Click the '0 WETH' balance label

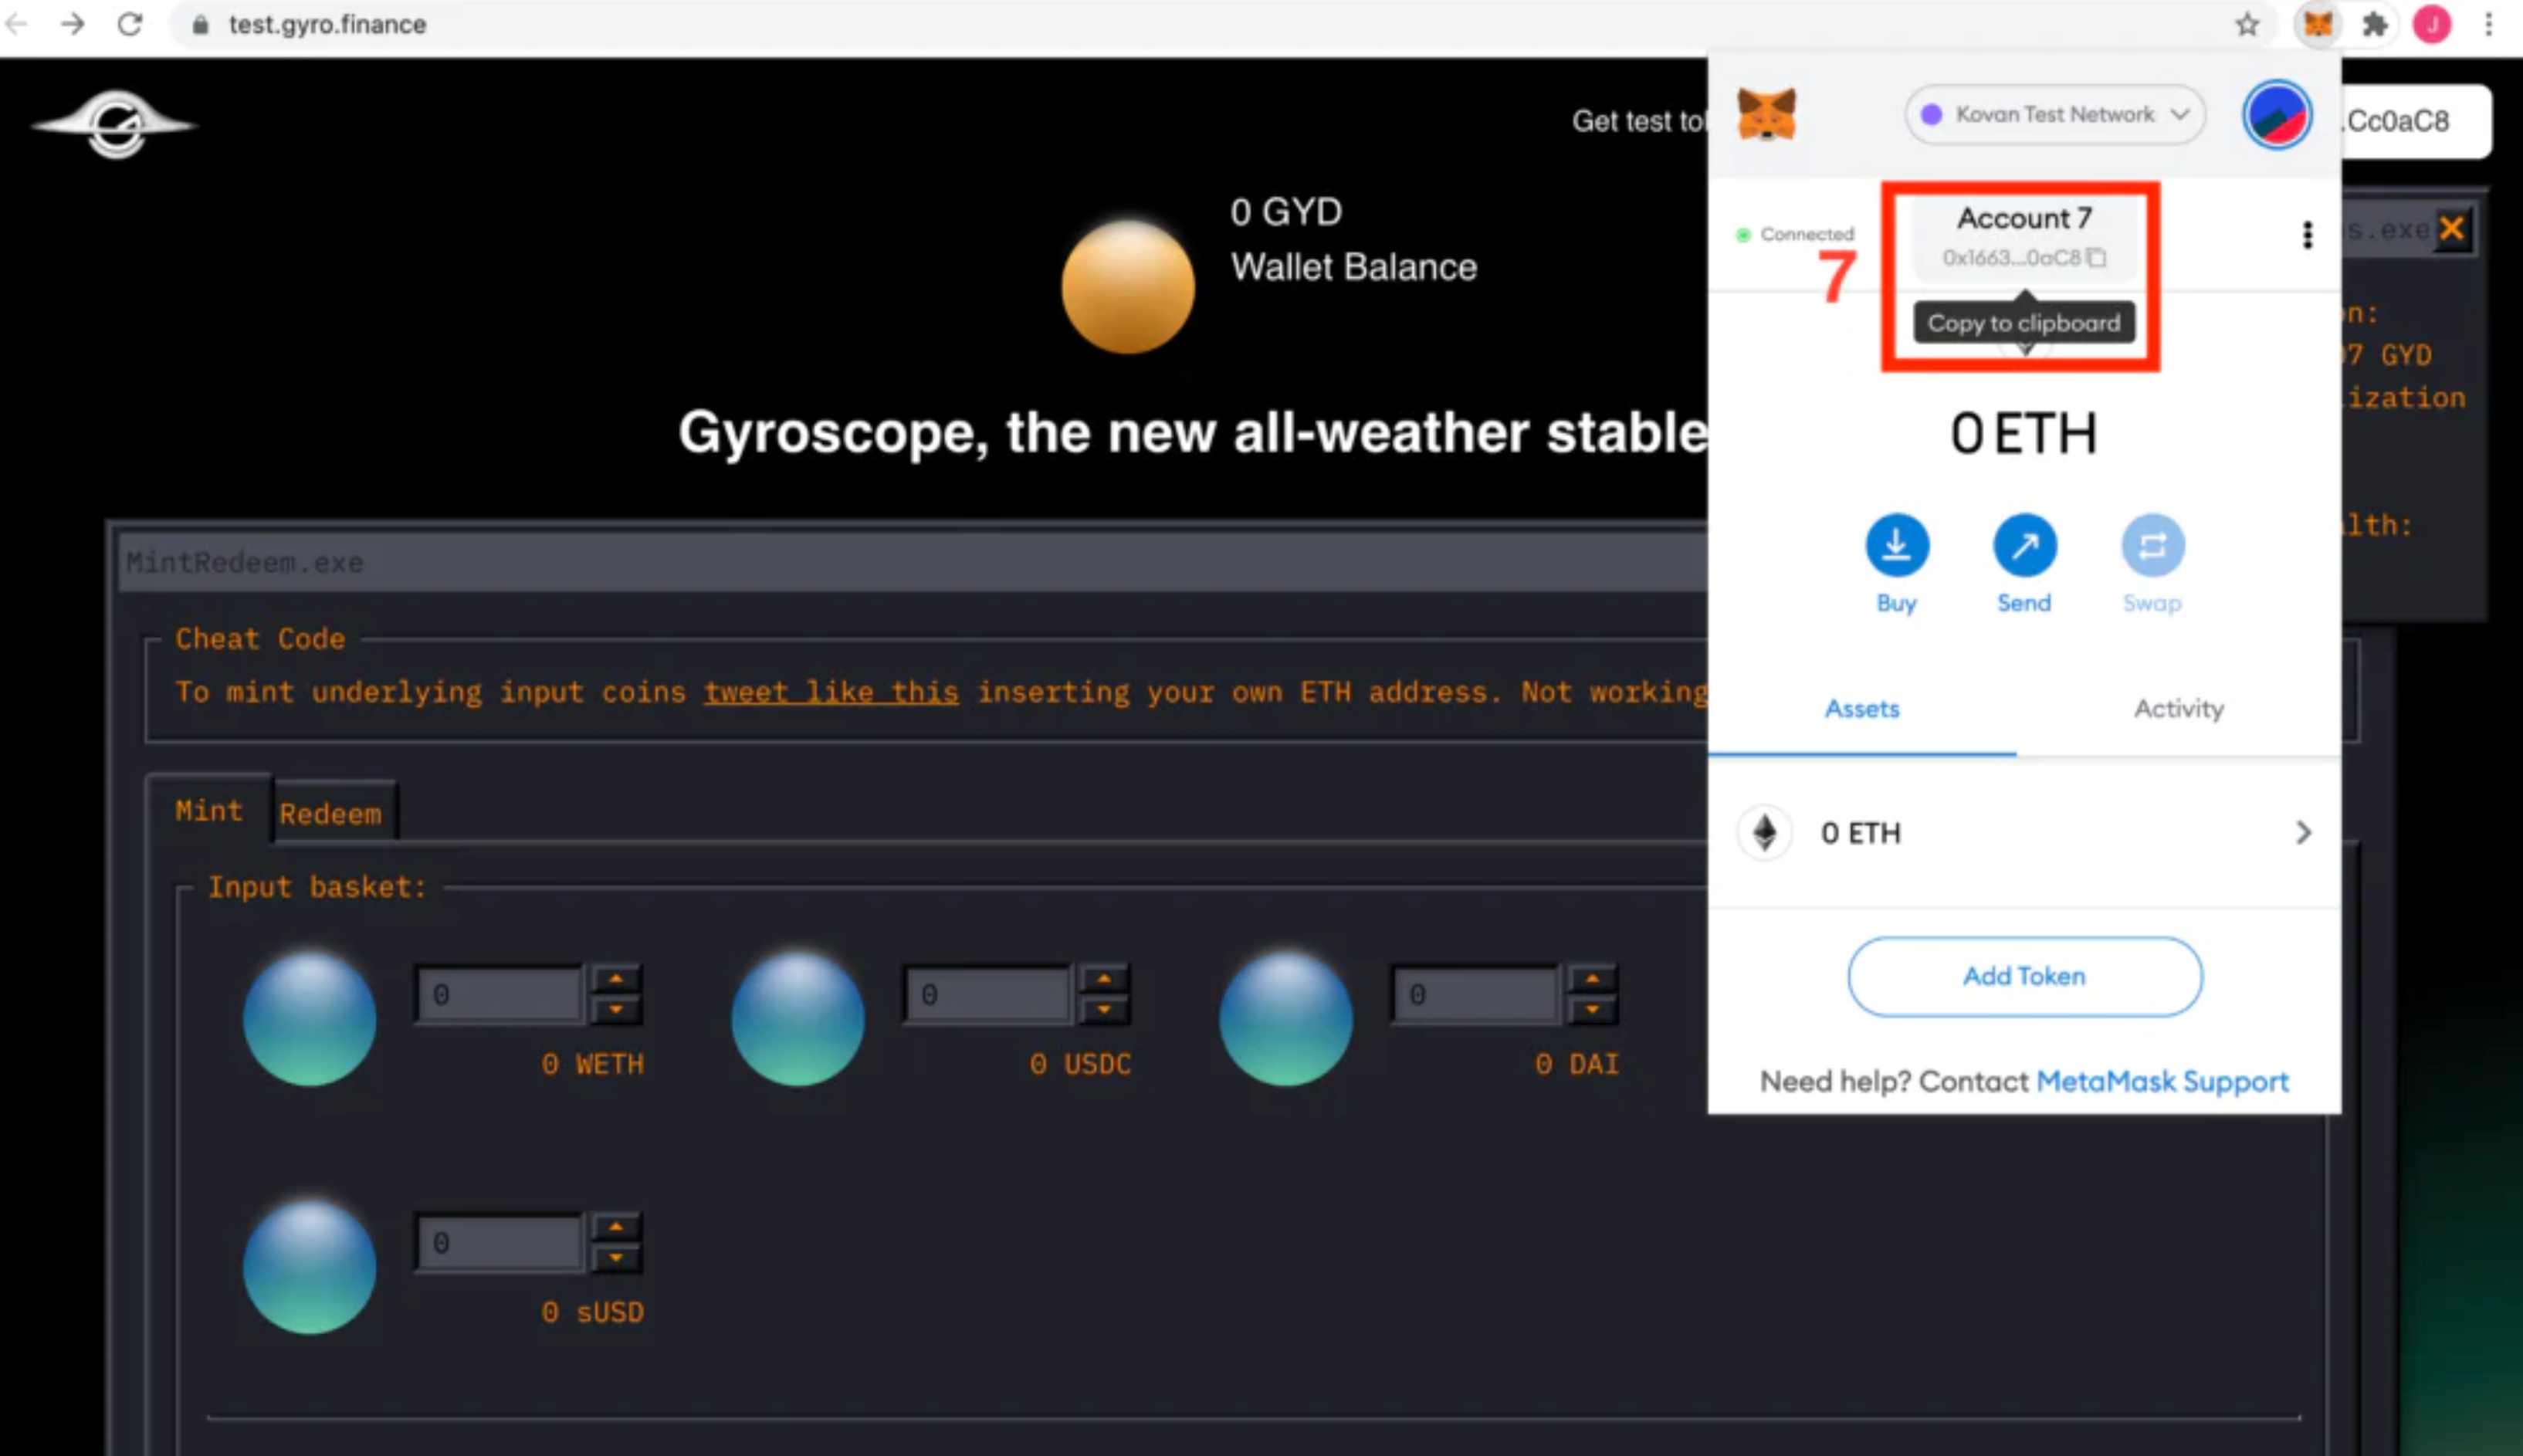pyautogui.click(x=592, y=1064)
